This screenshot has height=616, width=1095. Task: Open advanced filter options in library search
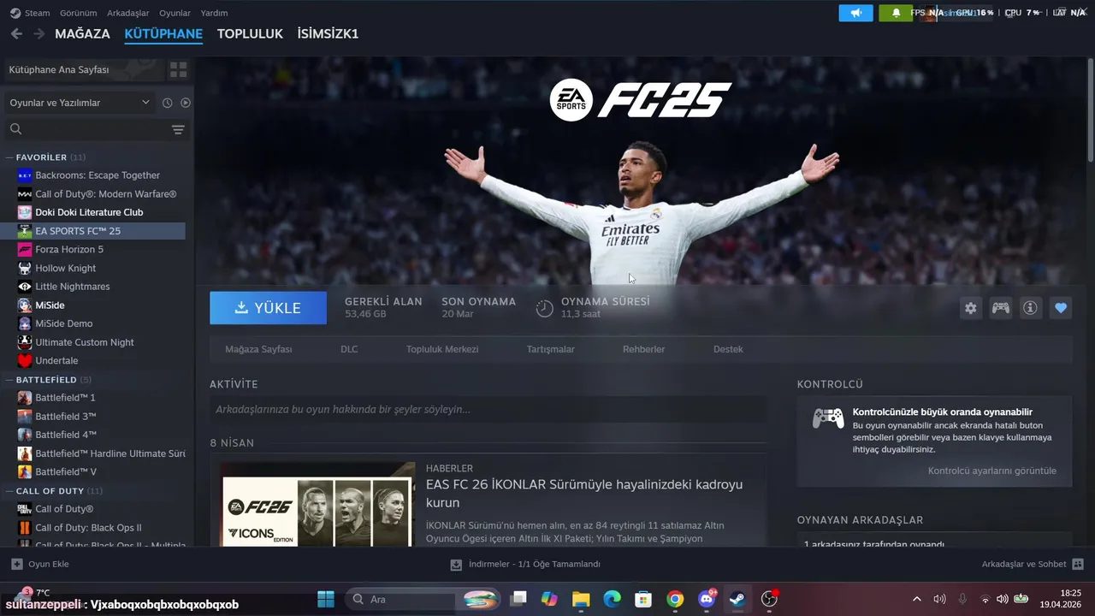(x=178, y=129)
